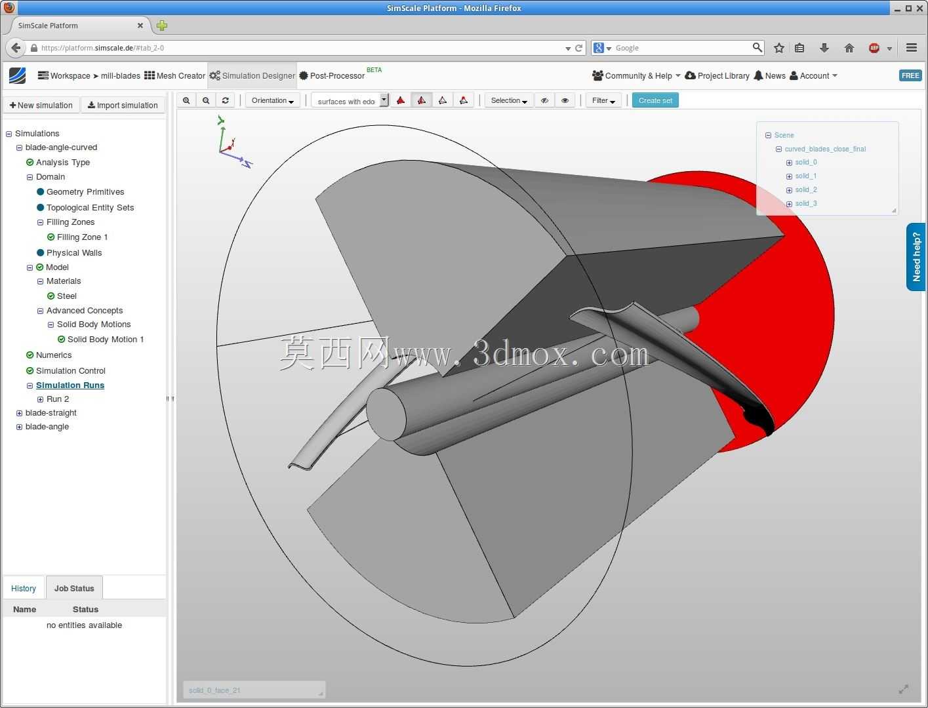The width and height of the screenshot is (928, 708).
Task: Expand solid_2 in the scene tree
Action: tap(789, 190)
